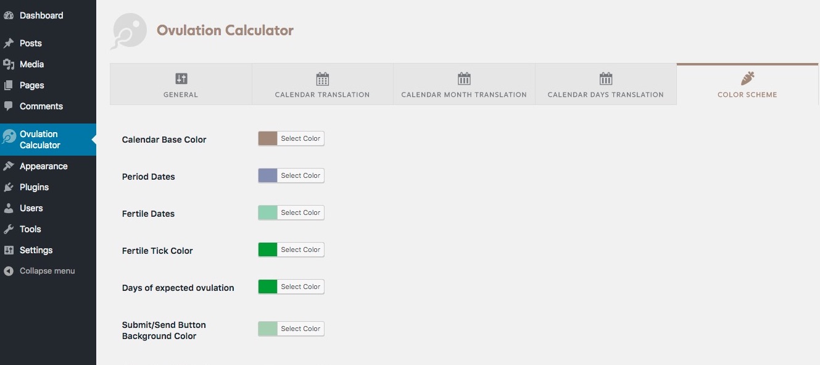
Task: Select the Color Scheme tab
Action: click(747, 84)
